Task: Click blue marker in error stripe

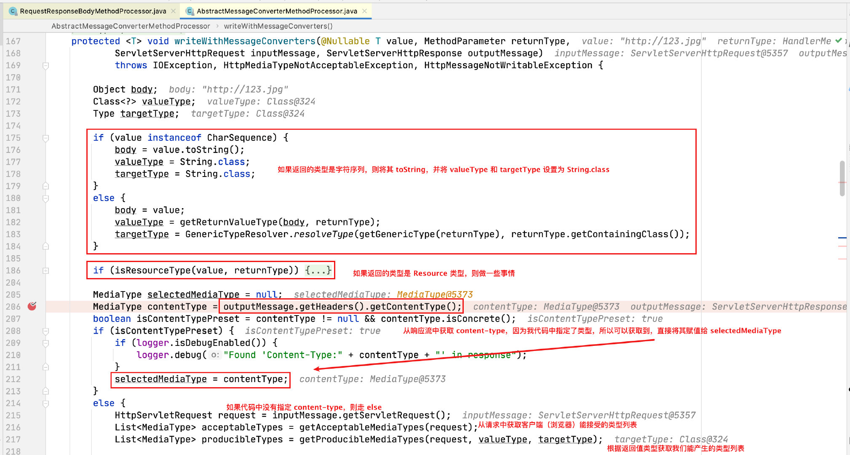Action: (842, 238)
